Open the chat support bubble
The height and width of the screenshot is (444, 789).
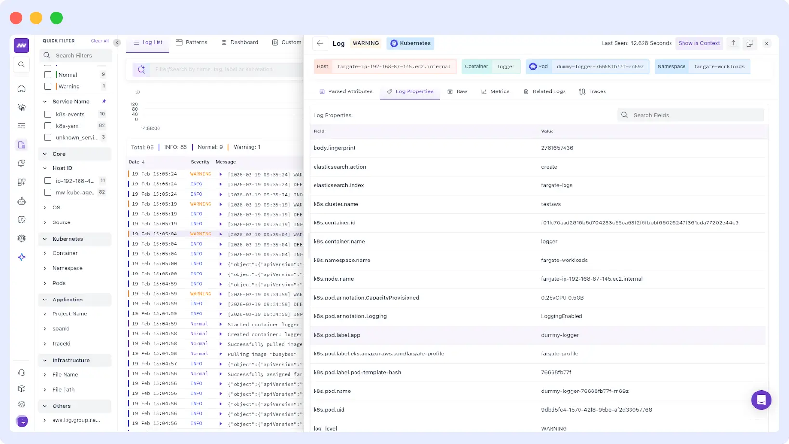[761, 400]
